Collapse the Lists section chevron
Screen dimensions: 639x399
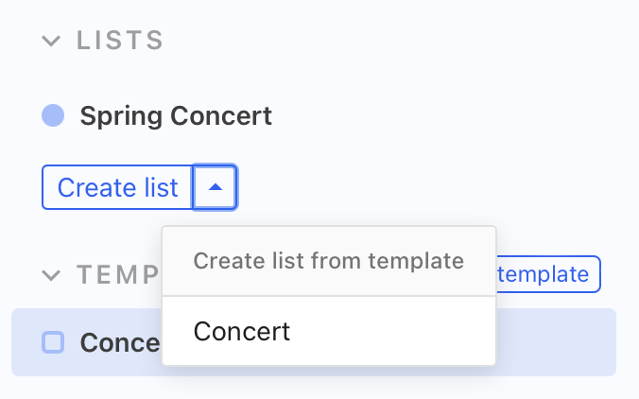(x=52, y=41)
